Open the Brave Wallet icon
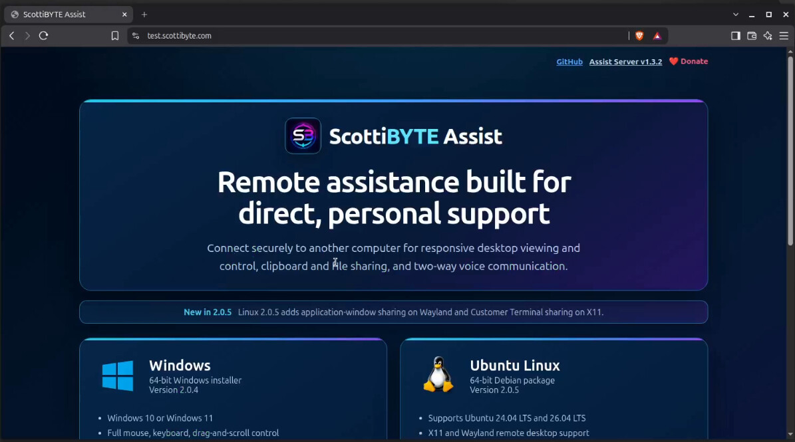The image size is (795, 442). click(752, 36)
